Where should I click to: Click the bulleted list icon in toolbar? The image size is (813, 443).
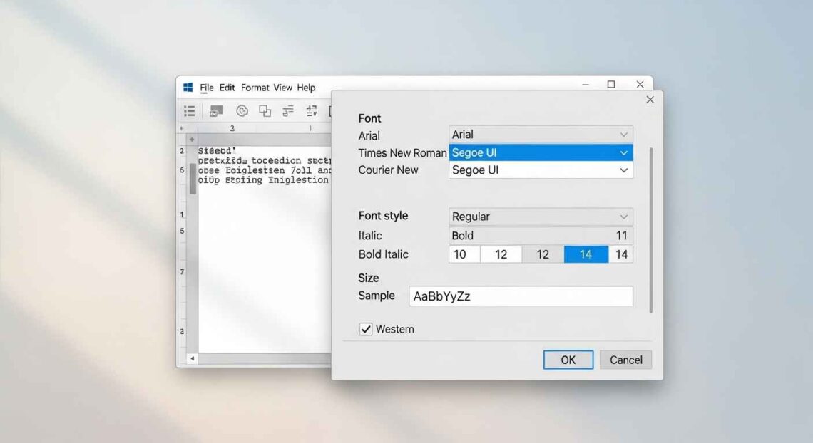pos(189,110)
